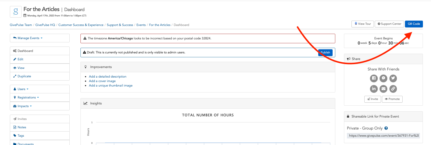431x145 pixels.
Task: Click the event date and time text
Action: (57, 16)
